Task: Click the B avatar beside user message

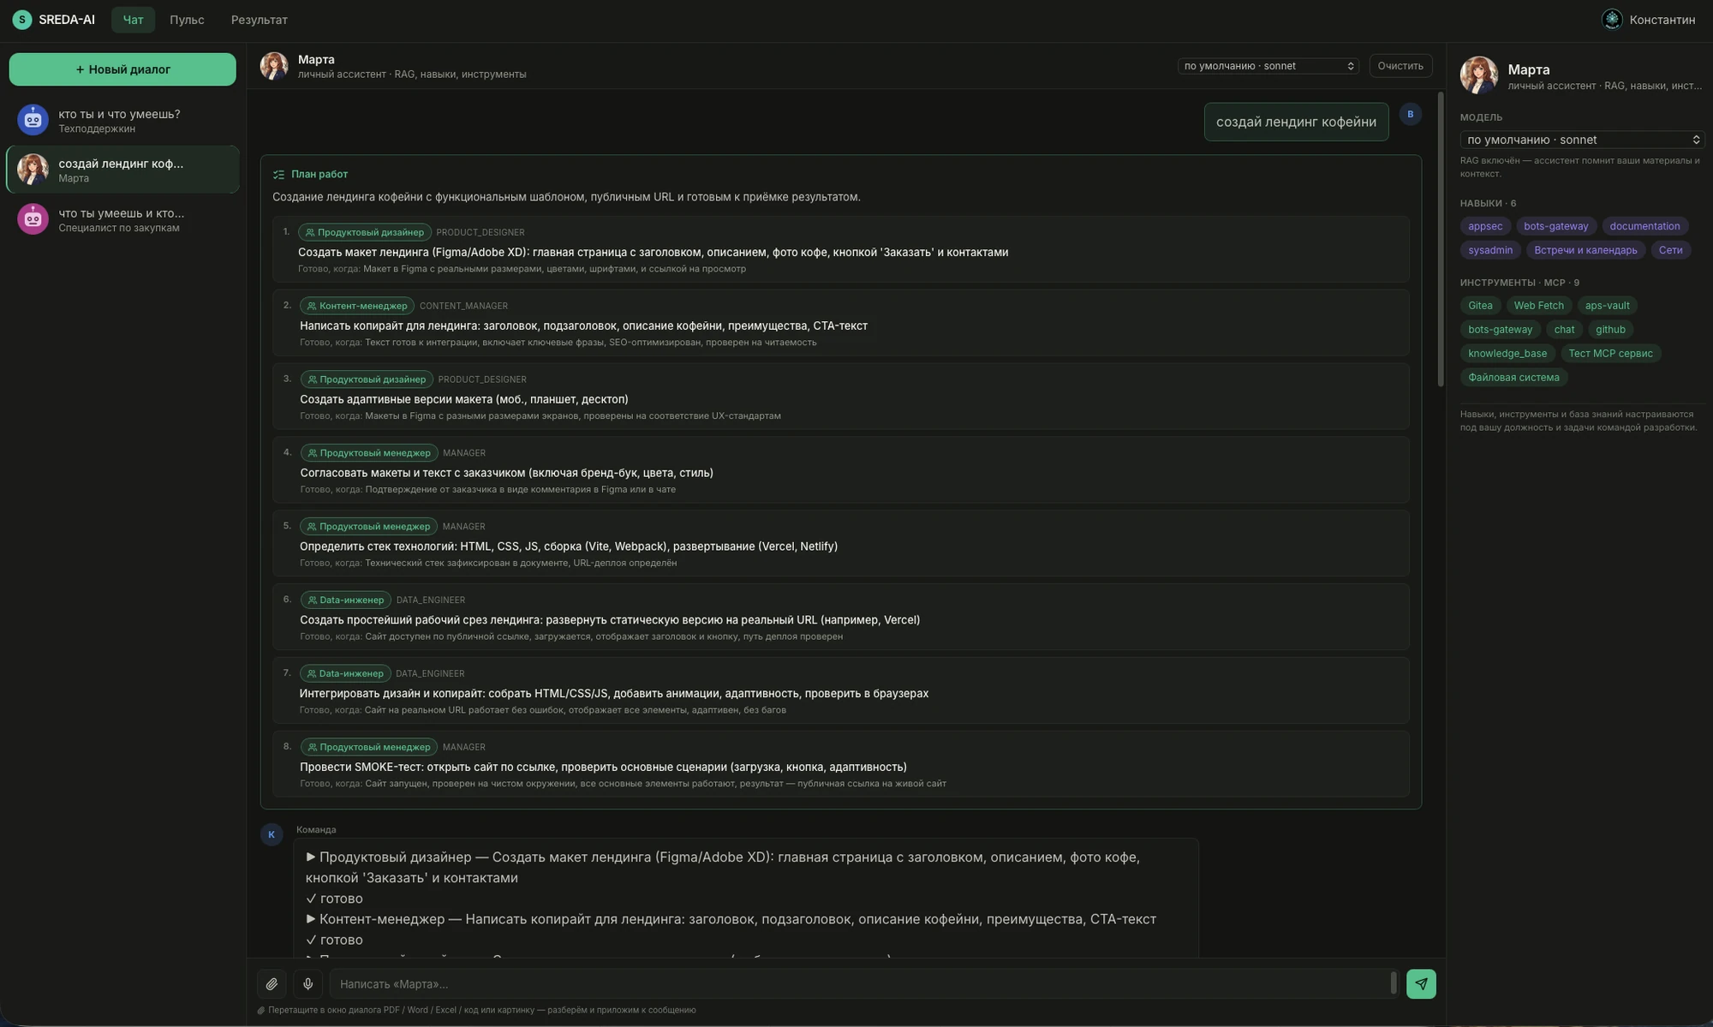Action: [1410, 114]
